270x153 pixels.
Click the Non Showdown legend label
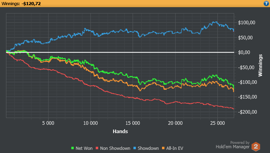pyautogui.click(x=115, y=148)
